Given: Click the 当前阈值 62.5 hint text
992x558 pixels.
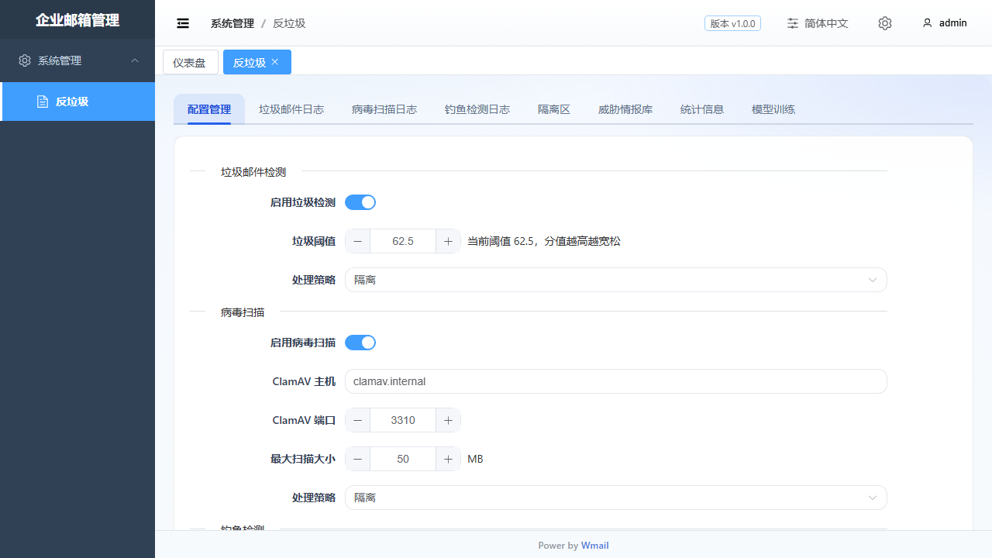Looking at the screenshot, I should tap(544, 241).
